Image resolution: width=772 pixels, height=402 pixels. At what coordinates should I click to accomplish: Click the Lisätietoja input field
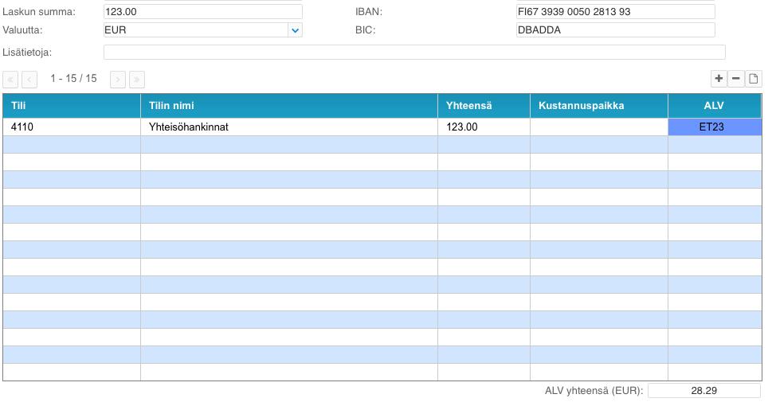click(414, 53)
